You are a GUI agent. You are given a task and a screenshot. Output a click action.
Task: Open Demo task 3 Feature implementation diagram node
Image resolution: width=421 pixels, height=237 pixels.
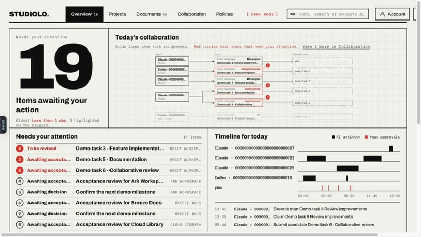tap(239, 71)
